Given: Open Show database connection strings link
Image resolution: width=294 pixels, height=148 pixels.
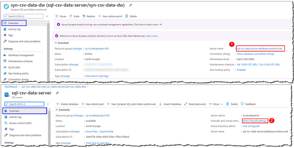Looking at the screenshot, I should point(255,54).
